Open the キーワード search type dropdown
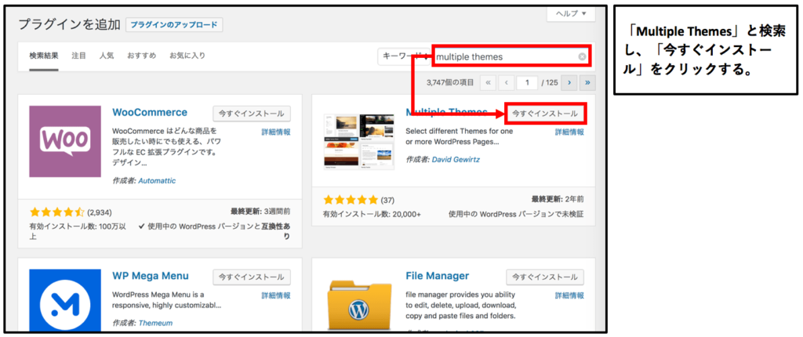The width and height of the screenshot is (803, 337). (x=405, y=57)
